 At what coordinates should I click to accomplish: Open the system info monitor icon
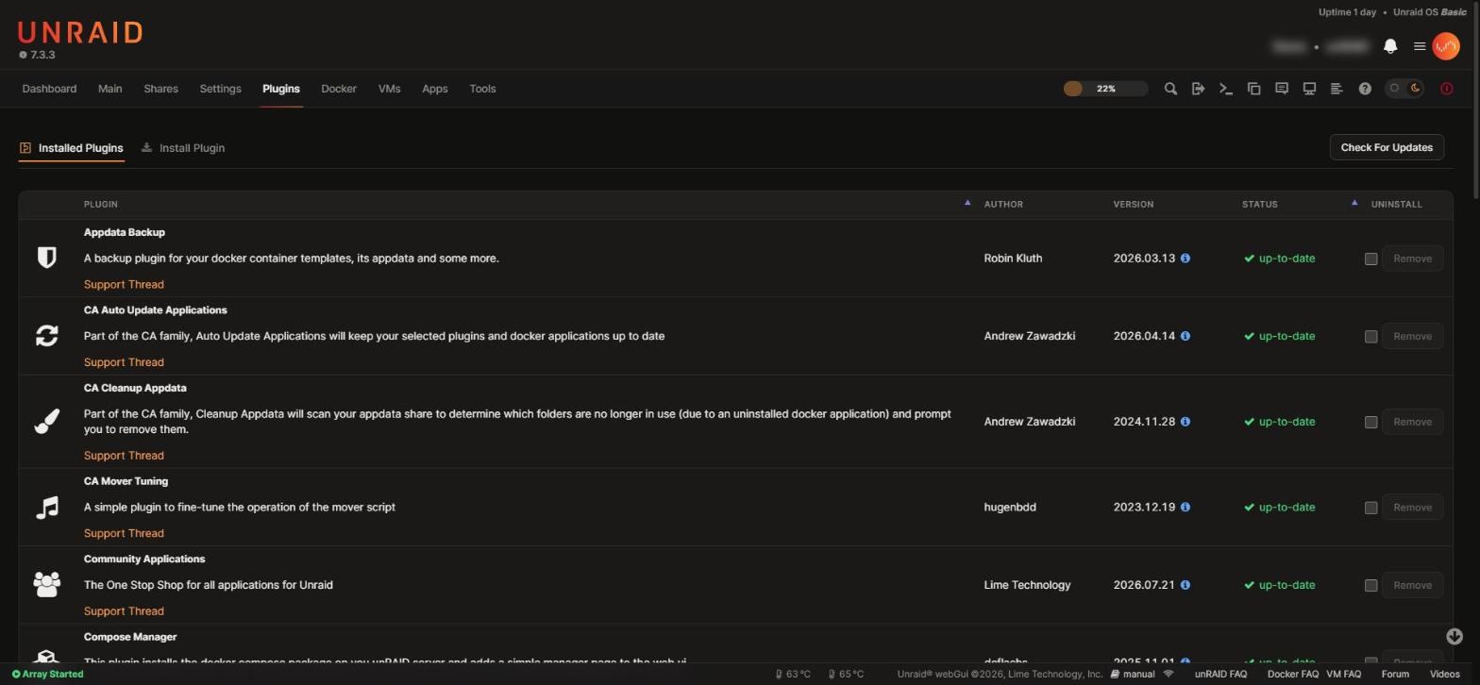point(1309,89)
